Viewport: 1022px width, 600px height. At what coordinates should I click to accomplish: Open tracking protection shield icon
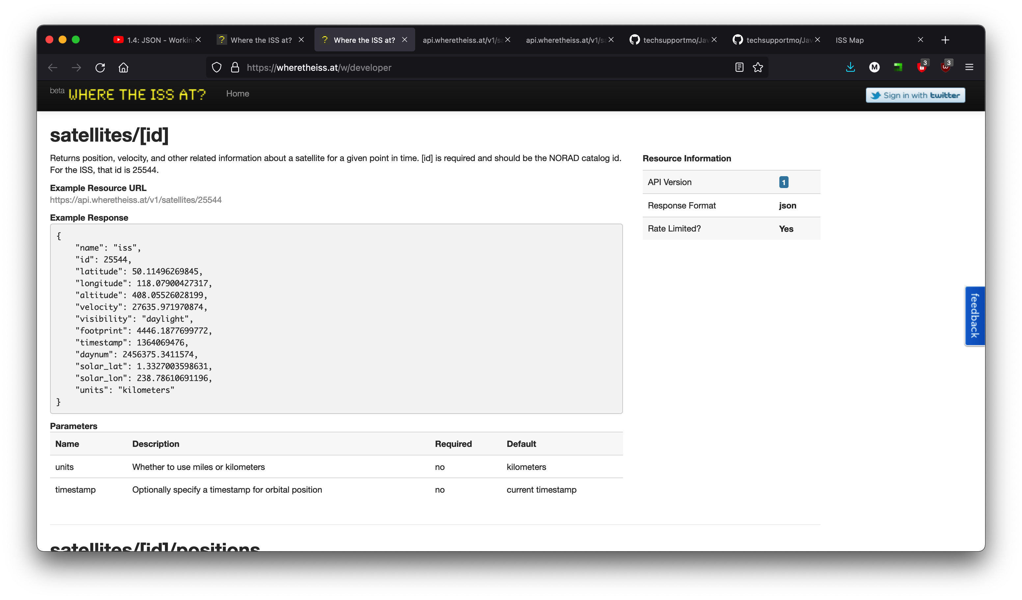click(217, 67)
